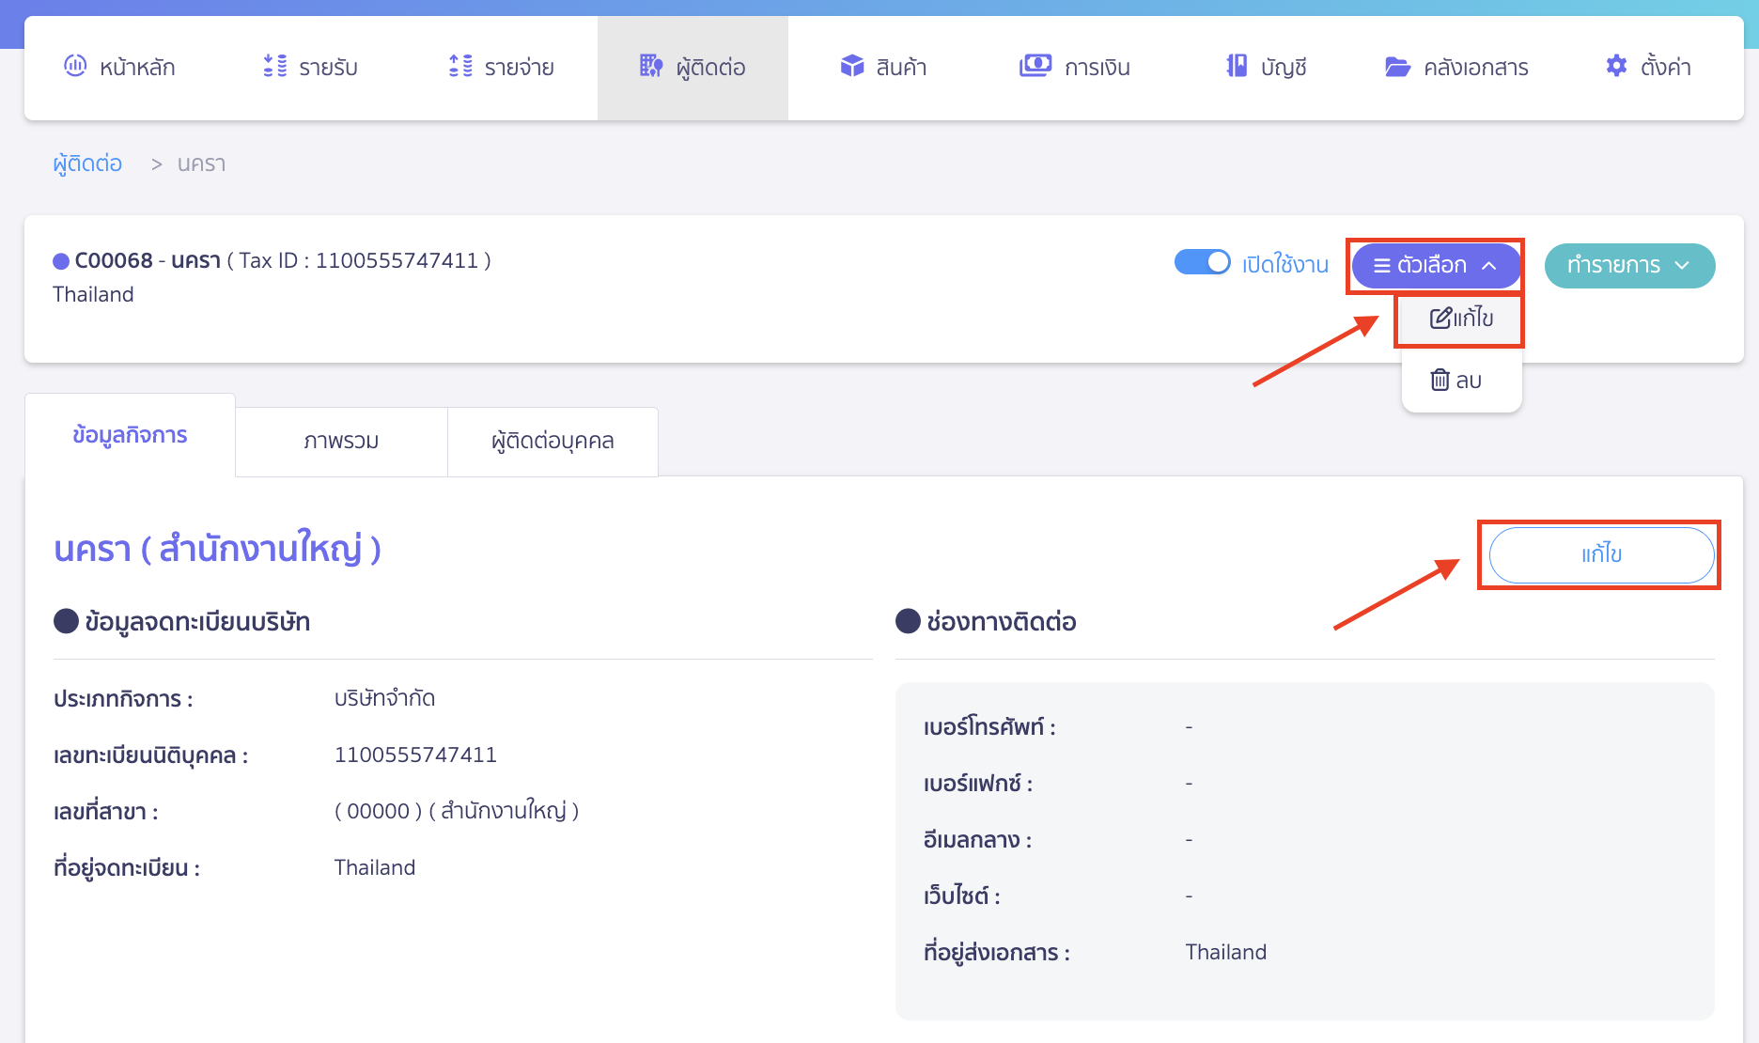Collapse the ตัวเลือก options dropdown
Viewport: 1759px width, 1043px height.
[x=1434, y=266]
